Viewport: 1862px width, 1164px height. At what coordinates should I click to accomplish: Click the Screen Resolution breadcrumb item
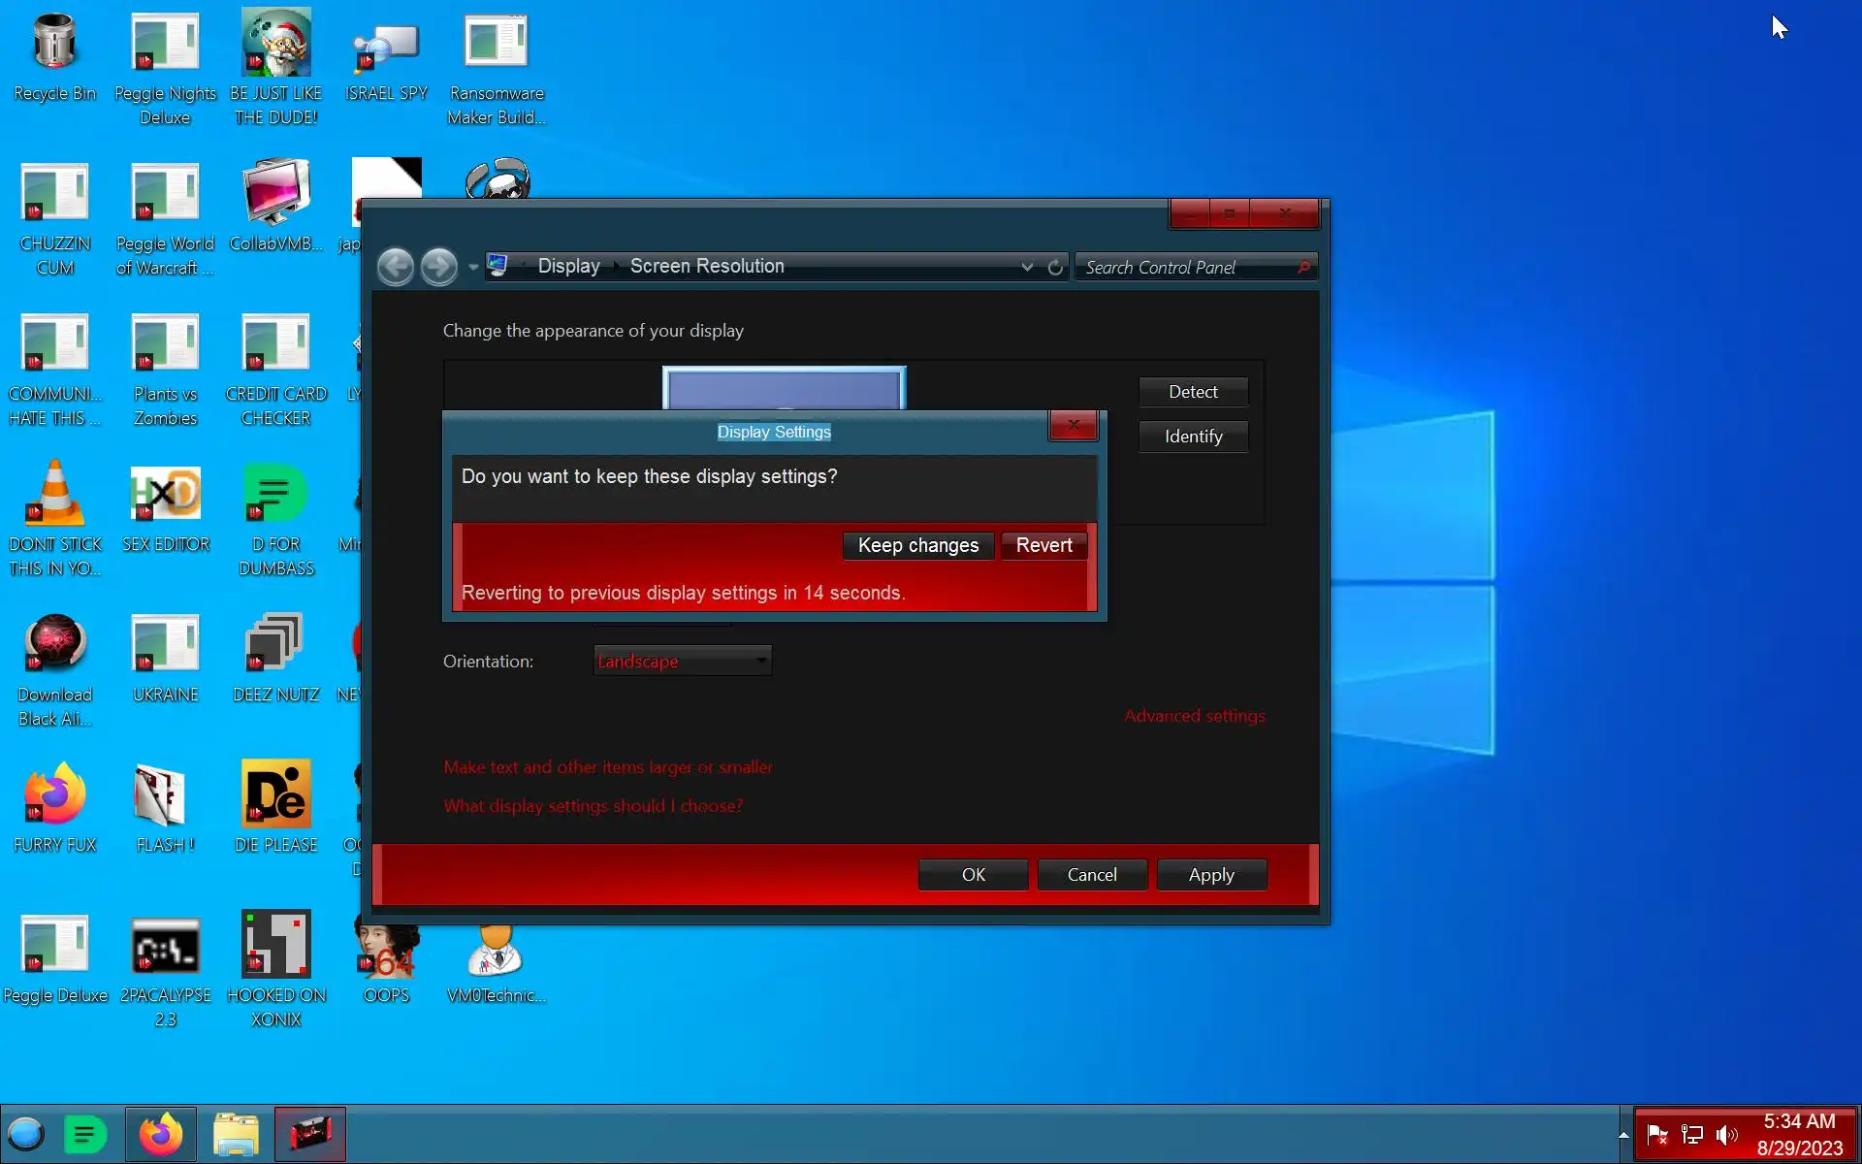707,266
